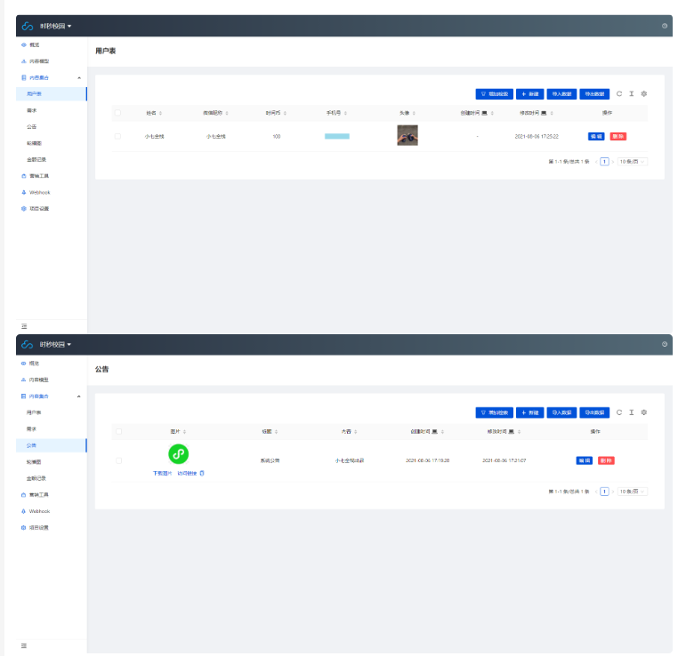Select 公告 in the lower panel sidebar
678x656 pixels.
coord(32,444)
